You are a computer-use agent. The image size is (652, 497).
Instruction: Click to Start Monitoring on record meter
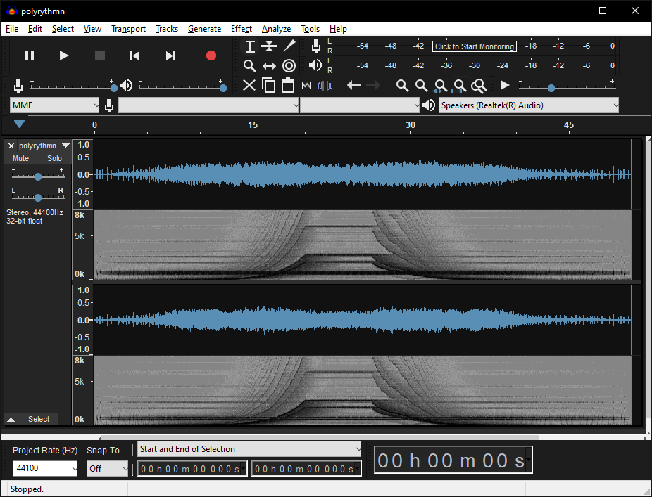pos(474,46)
